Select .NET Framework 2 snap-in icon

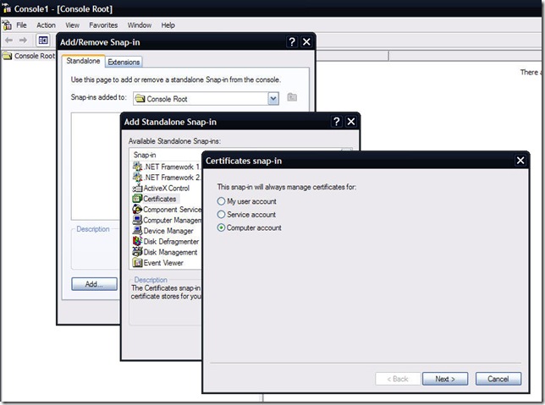tap(137, 178)
